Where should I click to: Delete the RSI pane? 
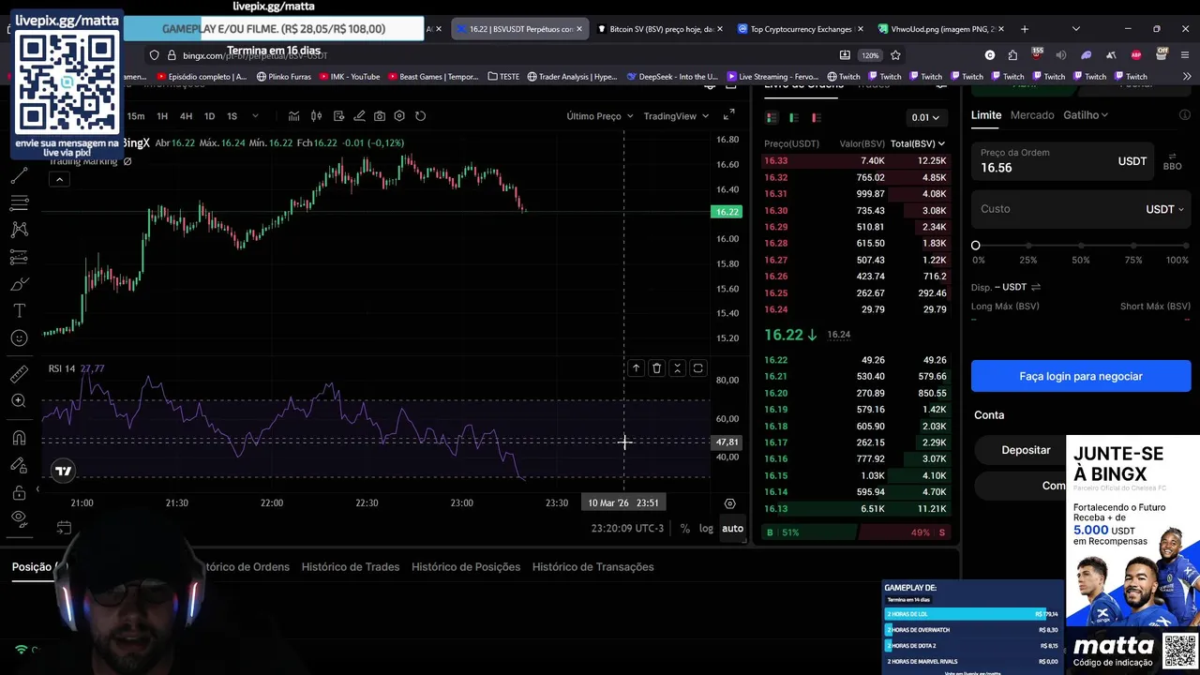[x=656, y=368]
